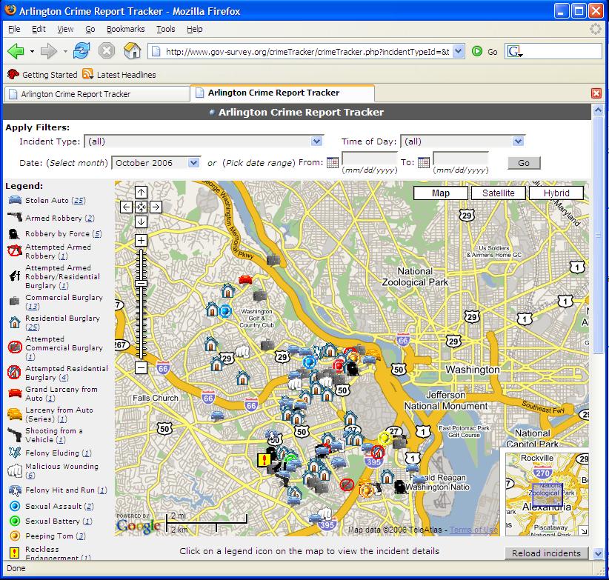Screen dimensions: 609x580
Task: Click the Robbery by Force legend icon
Action: (x=14, y=234)
